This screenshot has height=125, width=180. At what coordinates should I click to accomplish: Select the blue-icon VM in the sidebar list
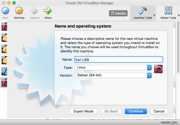coord(4,71)
